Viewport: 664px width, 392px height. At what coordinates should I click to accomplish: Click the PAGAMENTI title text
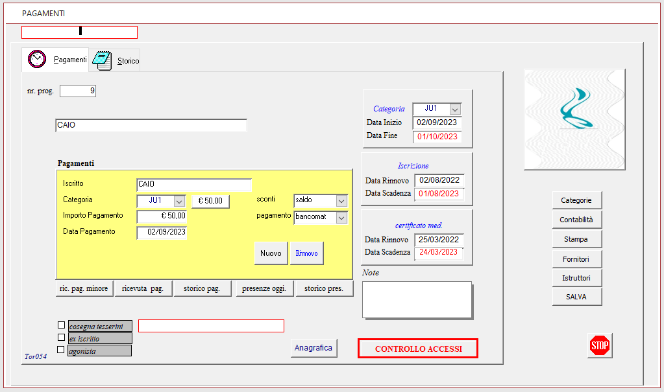point(43,14)
